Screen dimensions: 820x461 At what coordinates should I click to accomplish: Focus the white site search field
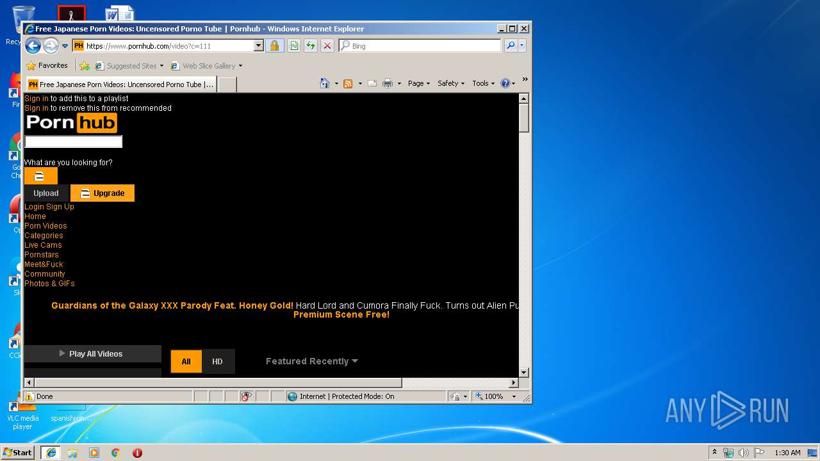[74, 142]
